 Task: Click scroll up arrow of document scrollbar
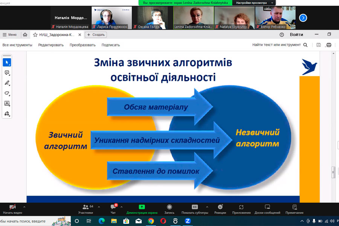[x=333, y=53]
